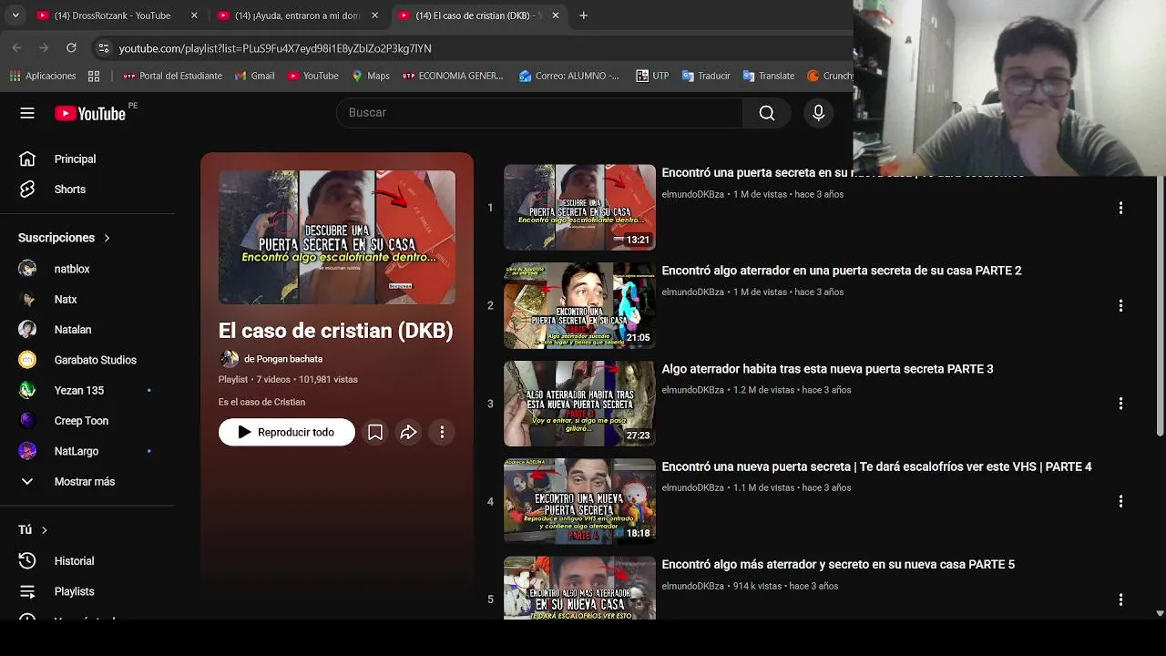Open Pongan bachata channel link
The height and width of the screenshot is (656, 1166).
click(x=283, y=359)
